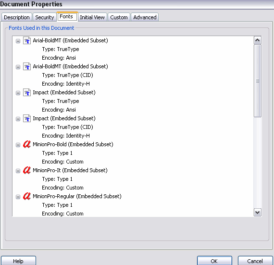Click the Help button
This screenshot has height=265, width=274.
pos(18,261)
